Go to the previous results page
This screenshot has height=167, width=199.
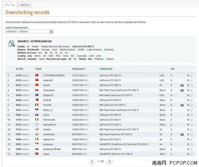tap(92, 161)
